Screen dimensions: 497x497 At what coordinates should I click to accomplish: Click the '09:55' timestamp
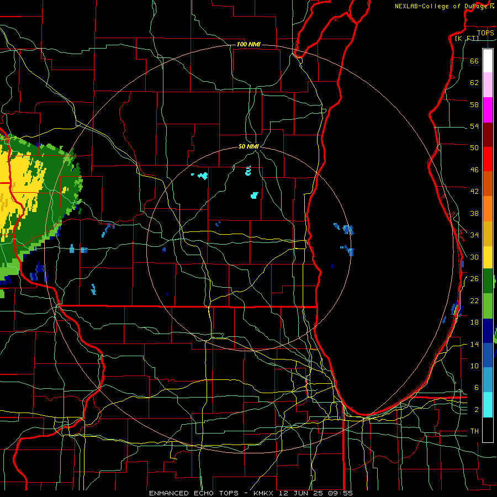(x=341, y=493)
